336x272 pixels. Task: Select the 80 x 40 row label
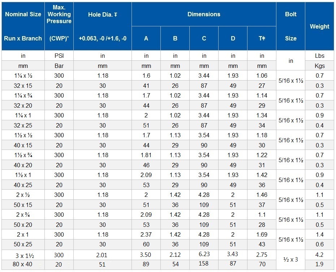point(23,264)
